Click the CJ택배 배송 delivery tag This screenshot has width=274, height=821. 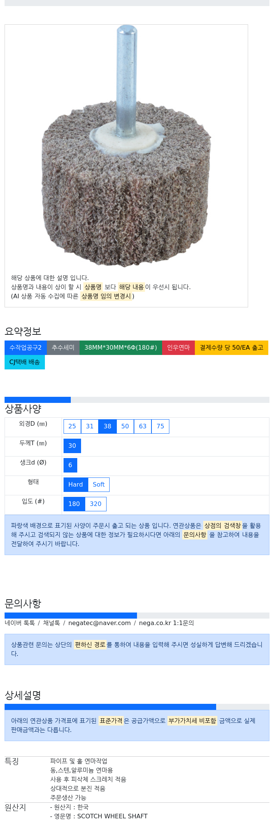pos(25,362)
